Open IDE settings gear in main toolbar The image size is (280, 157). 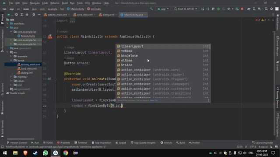272,9
